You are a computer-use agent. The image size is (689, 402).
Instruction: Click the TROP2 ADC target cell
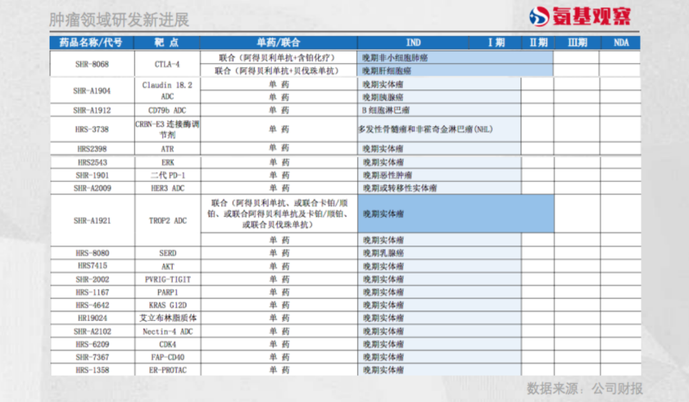tap(167, 220)
